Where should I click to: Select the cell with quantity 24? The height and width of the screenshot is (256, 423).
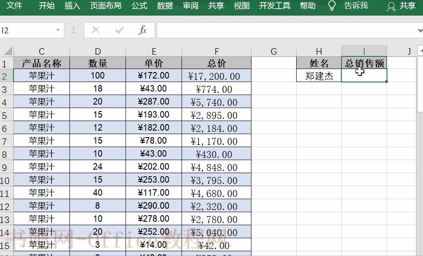(x=98, y=167)
